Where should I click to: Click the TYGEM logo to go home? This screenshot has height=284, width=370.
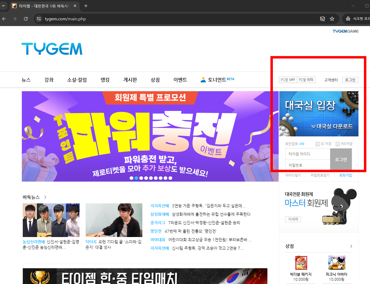[52, 49]
